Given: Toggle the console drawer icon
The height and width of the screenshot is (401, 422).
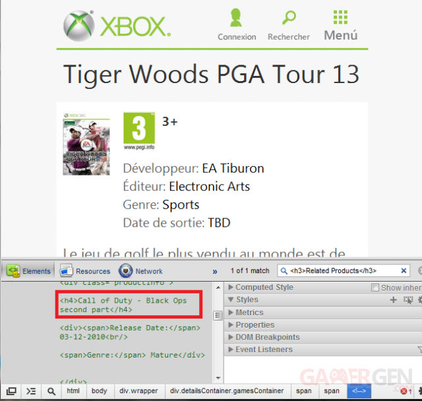Looking at the screenshot, I should (x=31, y=391).
